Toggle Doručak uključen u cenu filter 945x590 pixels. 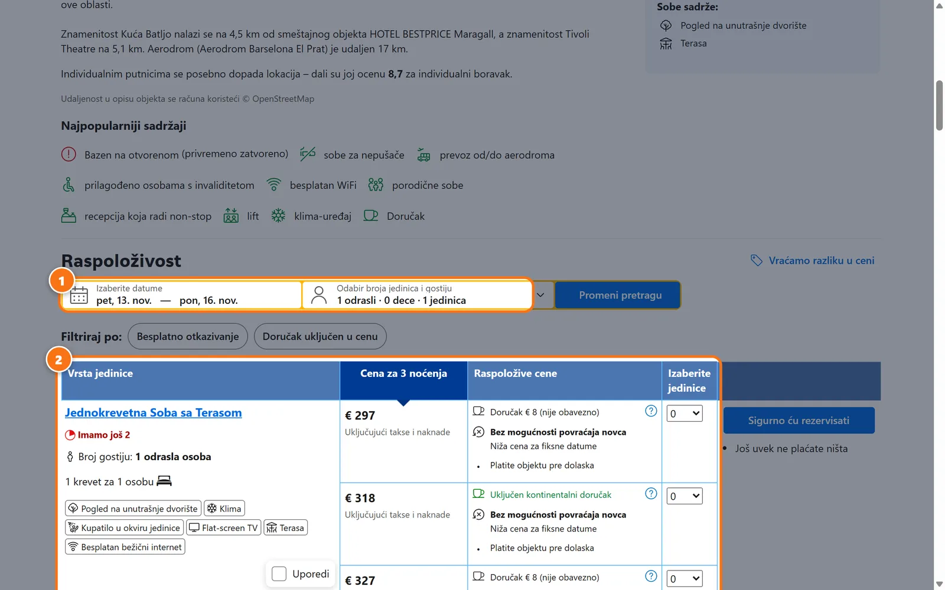click(320, 336)
